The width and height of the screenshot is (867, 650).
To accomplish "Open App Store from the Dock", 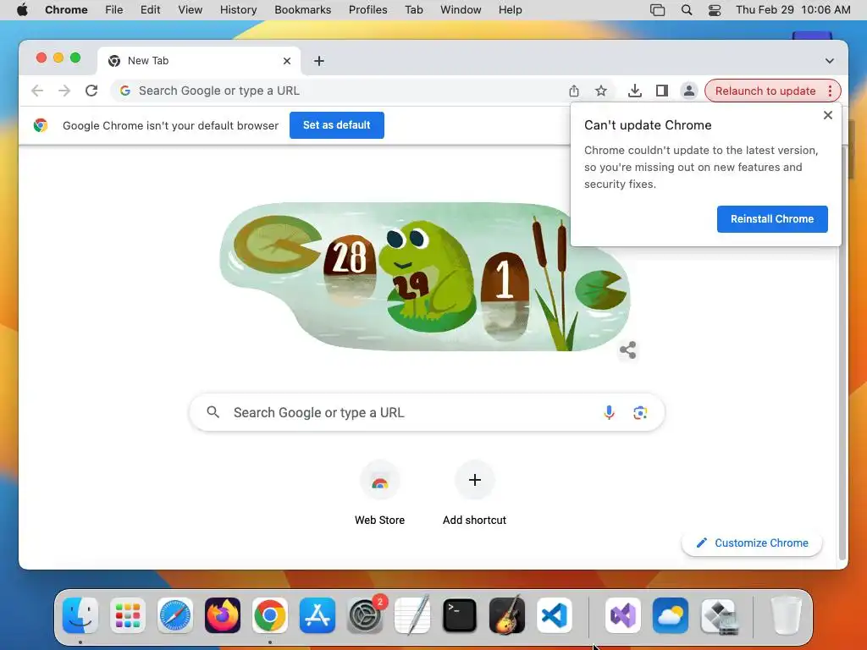I will coord(318,615).
